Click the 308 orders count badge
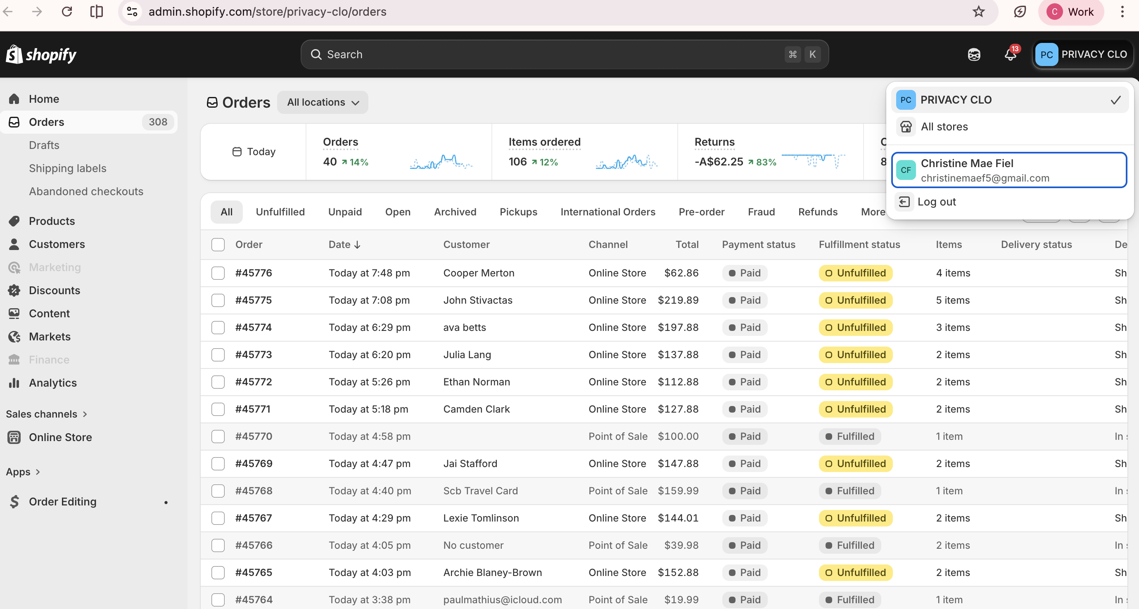Screen dimensions: 1139x609 [x=158, y=122]
